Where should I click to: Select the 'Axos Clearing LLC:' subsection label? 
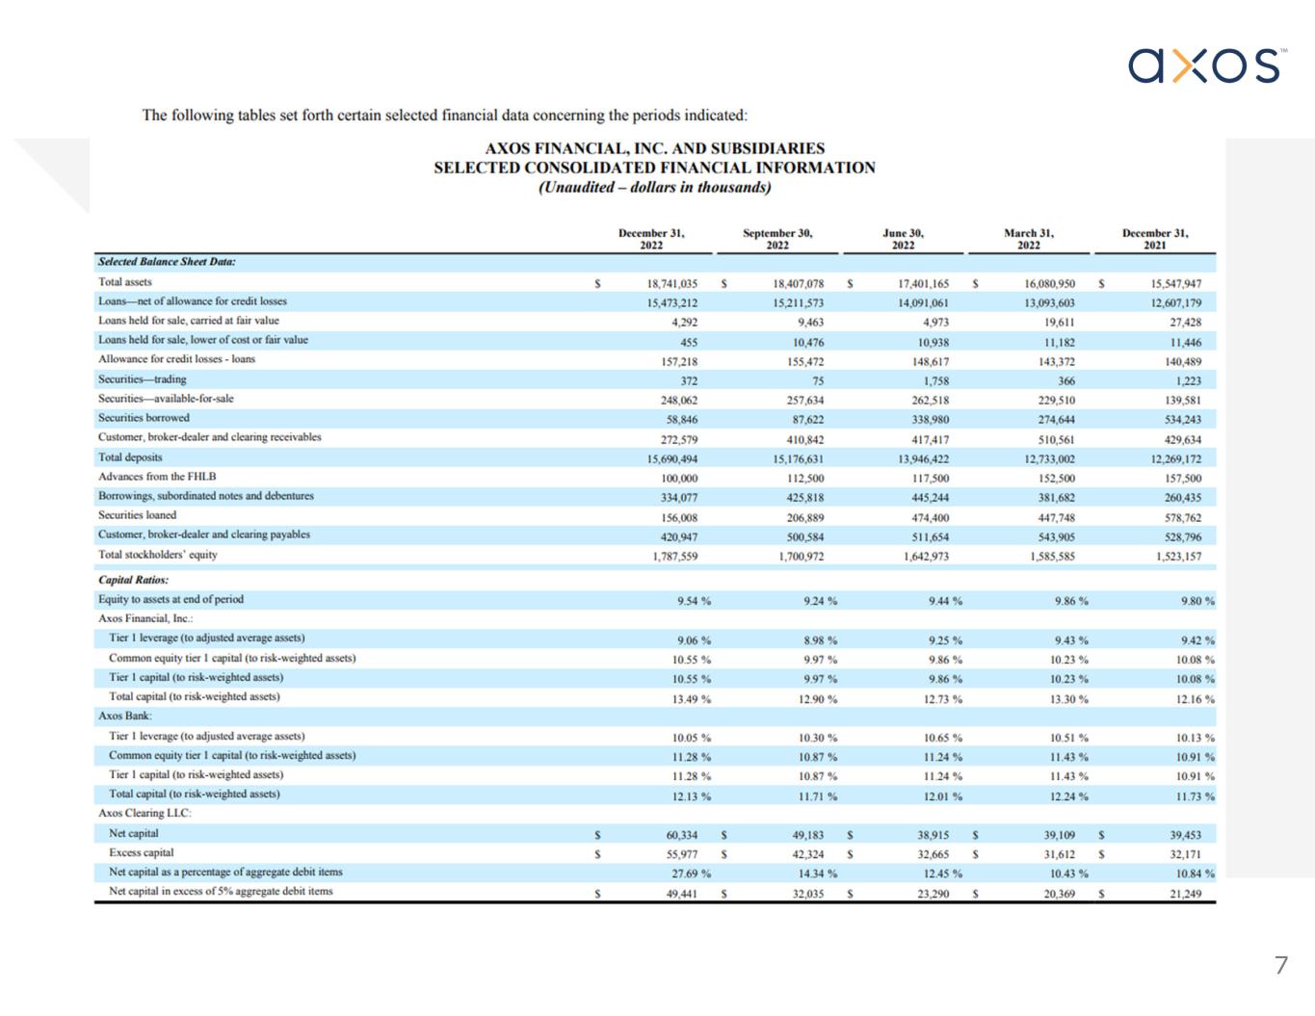pyautogui.click(x=145, y=813)
